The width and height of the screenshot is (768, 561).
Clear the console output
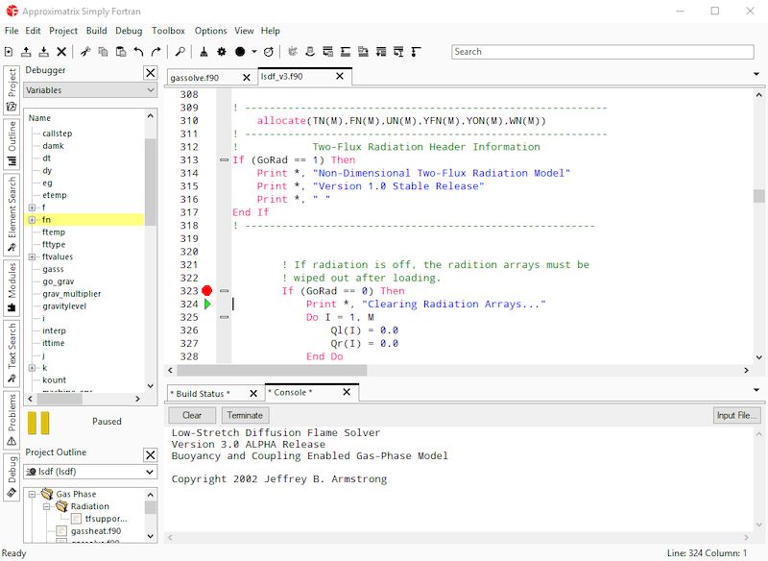(x=190, y=414)
